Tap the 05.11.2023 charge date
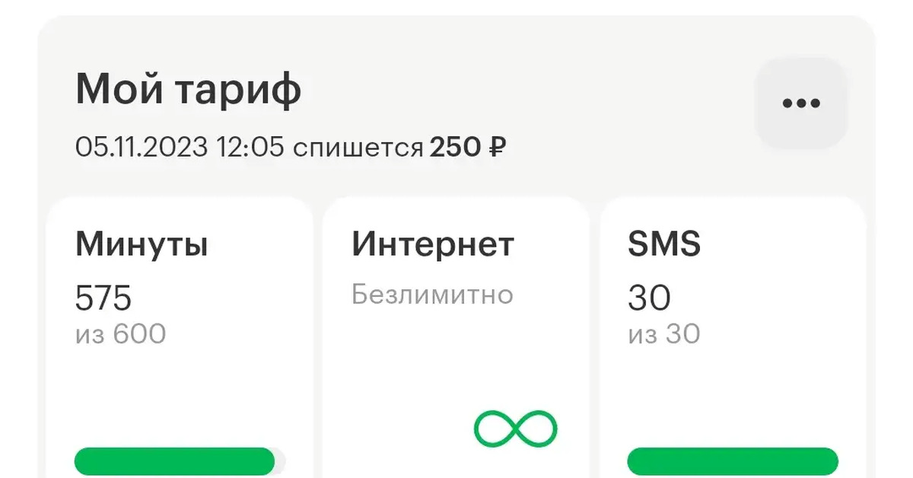The height and width of the screenshot is (478, 913). tap(141, 147)
